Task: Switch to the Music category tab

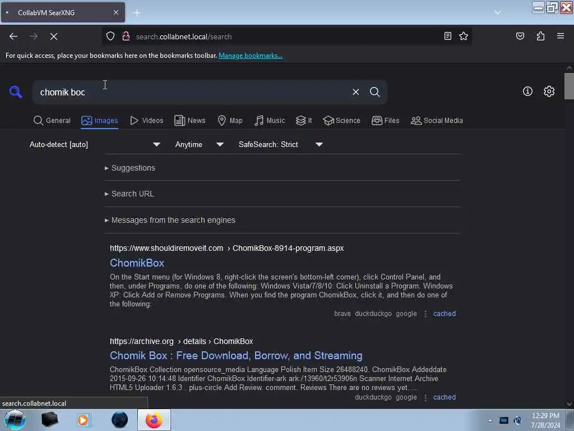Action: pos(270,121)
